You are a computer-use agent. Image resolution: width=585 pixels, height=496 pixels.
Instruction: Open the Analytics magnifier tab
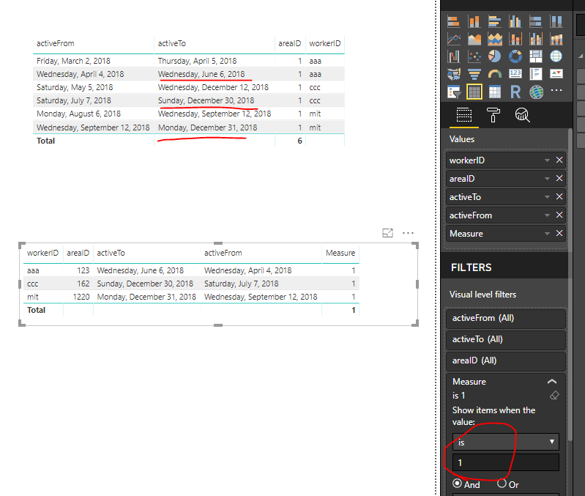(522, 115)
